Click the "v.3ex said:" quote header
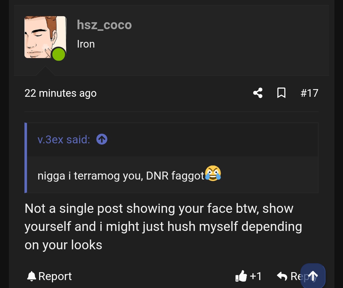The height and width of the screenshot is (288, 343). pyautogui.click(x=64, y=140)
